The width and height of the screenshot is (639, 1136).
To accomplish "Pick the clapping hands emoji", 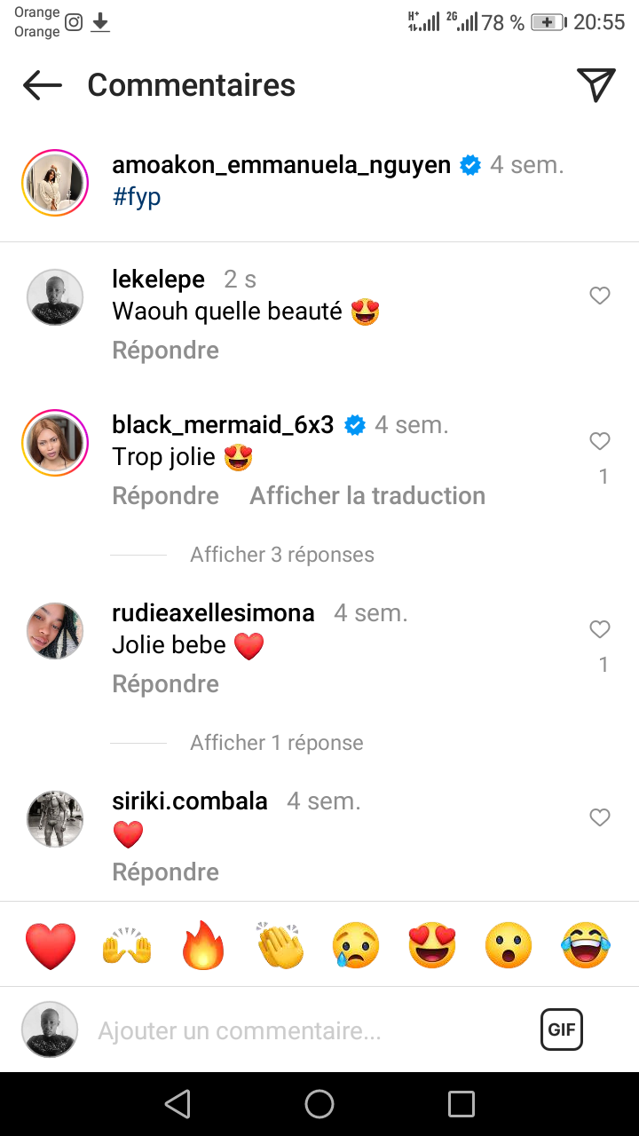I will pos(280,945).
